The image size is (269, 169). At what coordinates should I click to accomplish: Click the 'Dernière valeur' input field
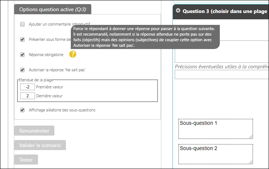point(28,96)
